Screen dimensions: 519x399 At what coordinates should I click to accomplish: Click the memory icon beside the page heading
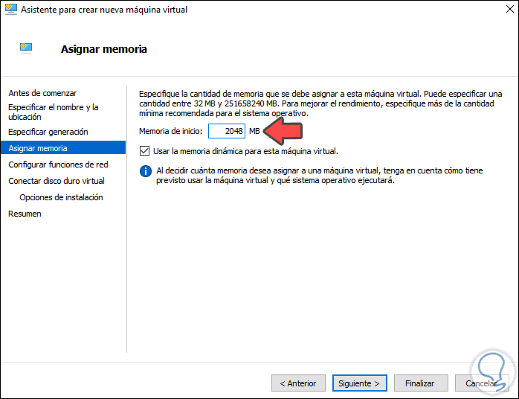(x=27, y=48)
